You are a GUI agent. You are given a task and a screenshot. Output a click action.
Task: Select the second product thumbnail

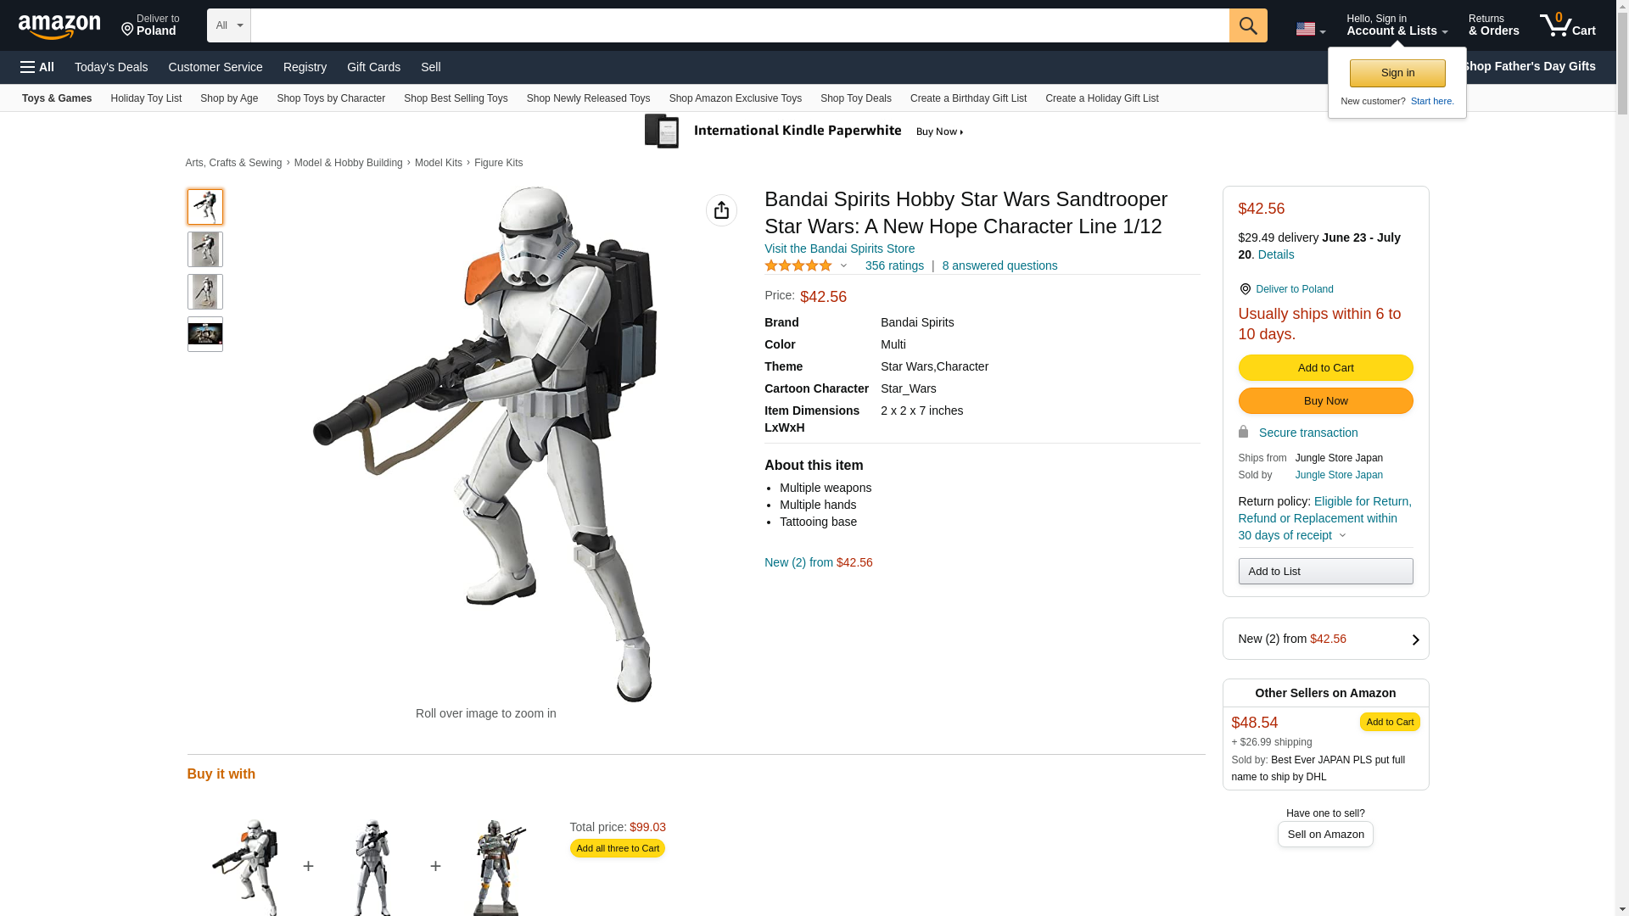pos(204,249)
